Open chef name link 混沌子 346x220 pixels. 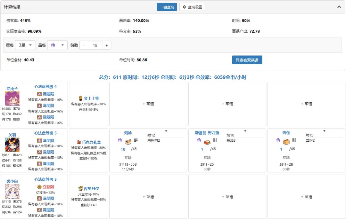tap(12, 89)
